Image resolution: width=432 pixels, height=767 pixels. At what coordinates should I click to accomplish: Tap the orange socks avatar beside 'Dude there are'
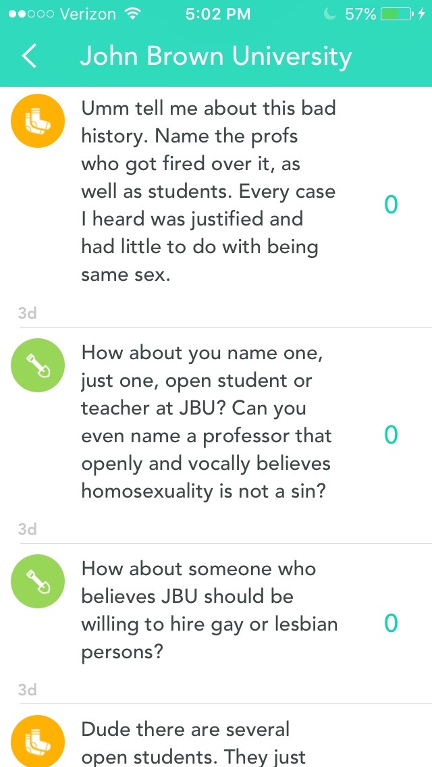tap(38, 741)
